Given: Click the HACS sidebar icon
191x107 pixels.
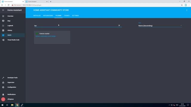Looking at the screenshot, I should click(x=3, y=35).
